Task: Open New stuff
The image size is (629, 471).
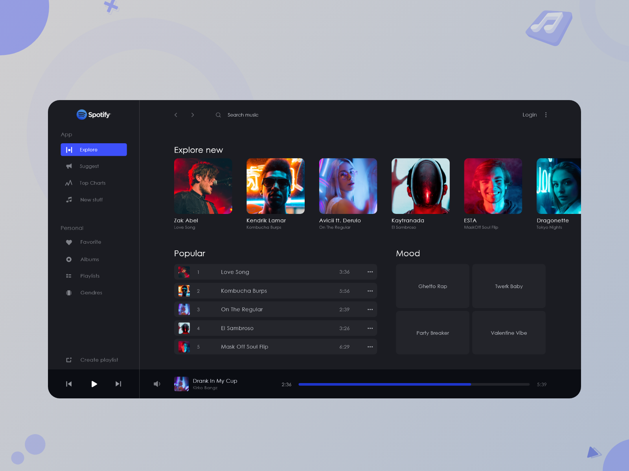Action: 92,200
